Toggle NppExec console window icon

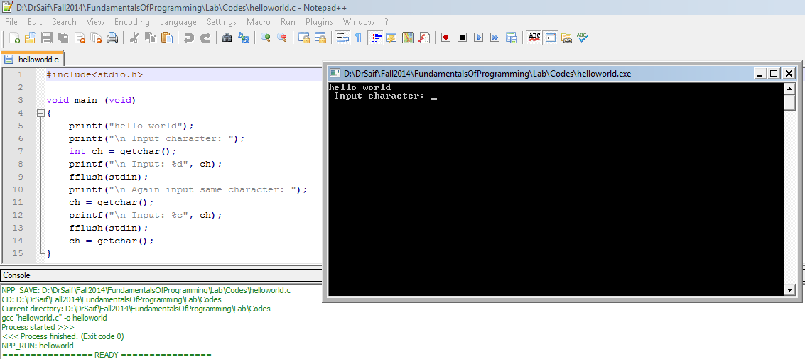(x=551, y=38)
